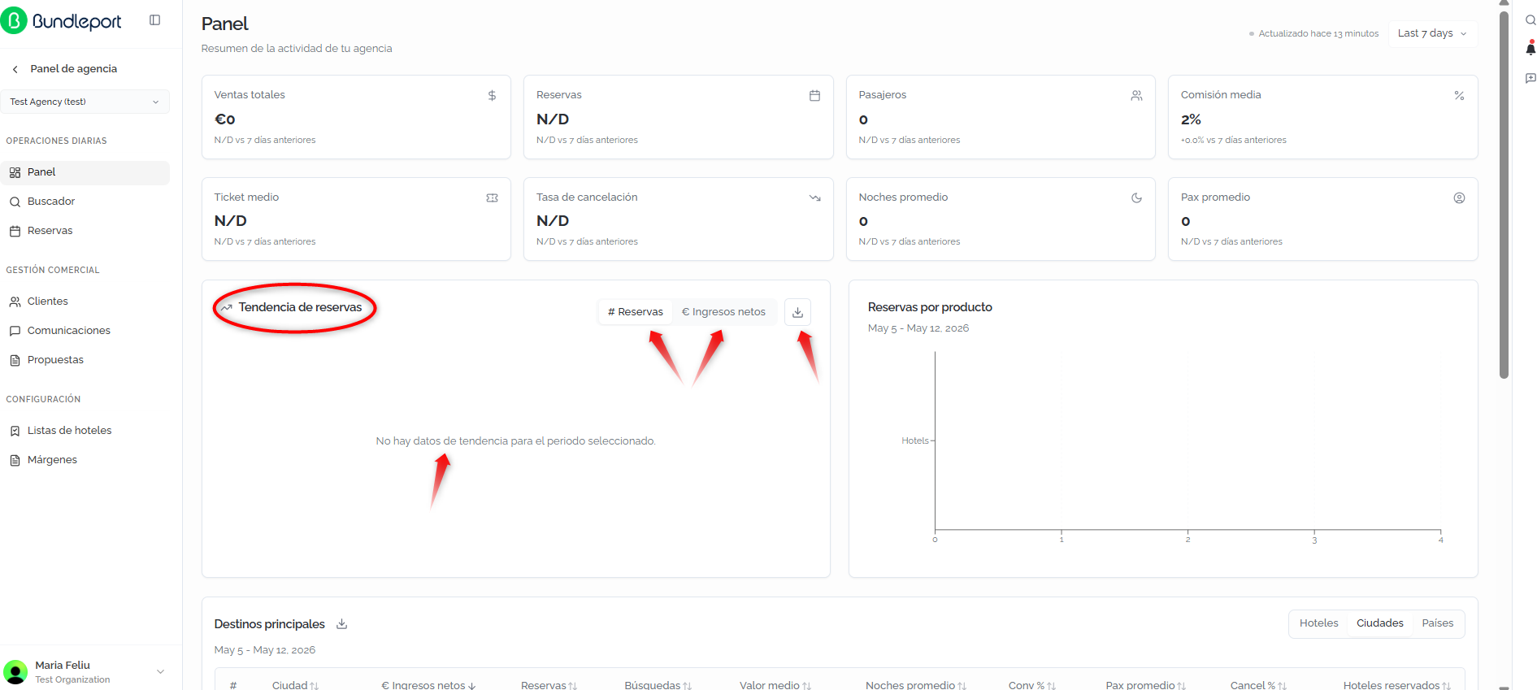Download the Tendencia de reservas chart
The width and height of the screenshot is (1537, 690).
click(x=797, y=312)
